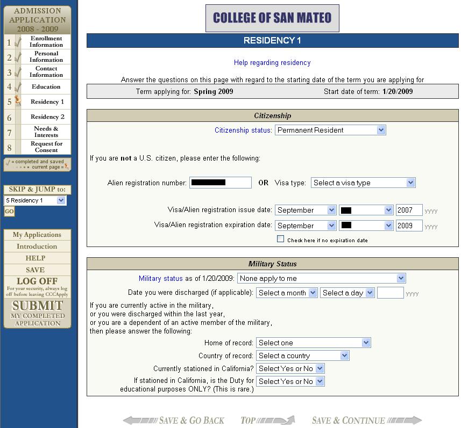Image resolution: width=461 pixels, height=428 pixels.
Task: Click checkmark icon beside Personal Information
Action: pos(18,57)
